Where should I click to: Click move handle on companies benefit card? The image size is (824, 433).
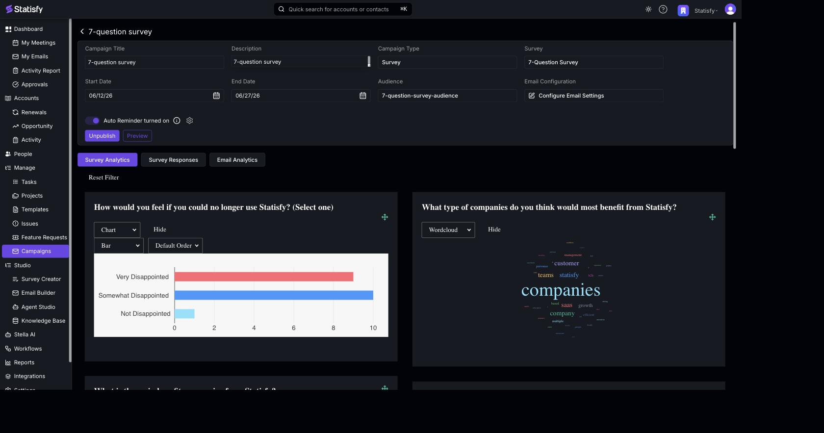click(x=712, y=217)
